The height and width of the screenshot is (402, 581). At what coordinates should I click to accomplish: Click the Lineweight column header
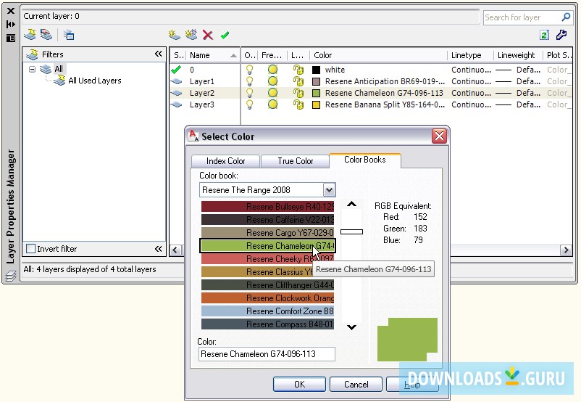[518, 55]
